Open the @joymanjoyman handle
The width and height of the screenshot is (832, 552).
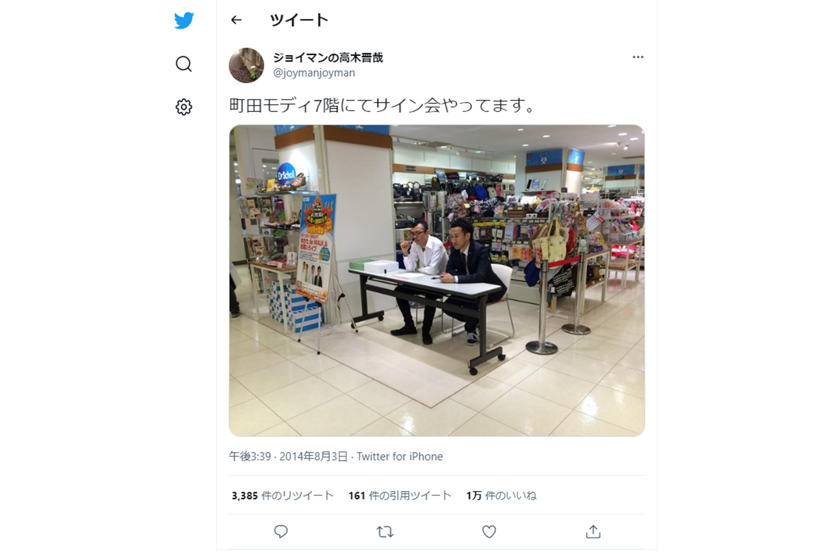pos(314,73)
